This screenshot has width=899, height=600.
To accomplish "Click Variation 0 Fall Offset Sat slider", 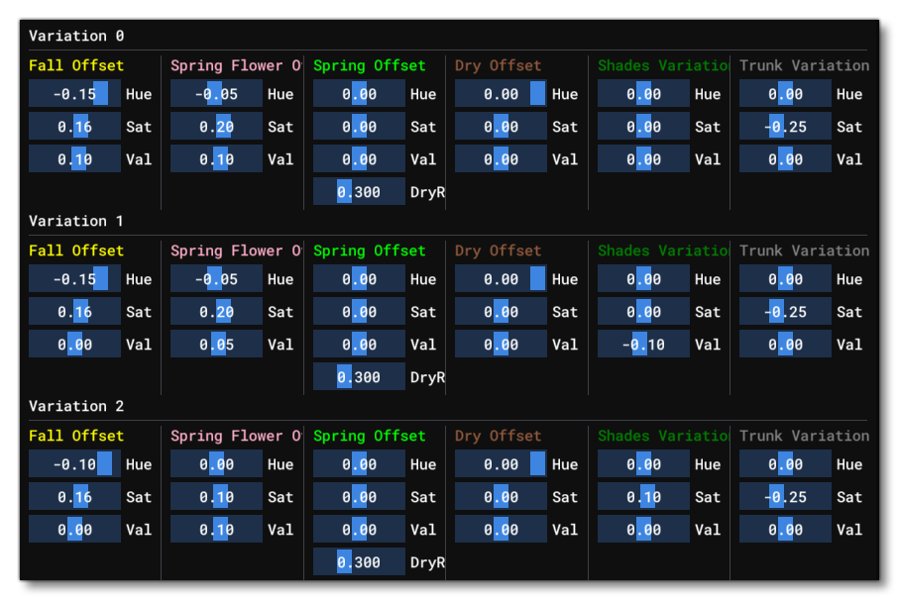I will coord(74,126).
